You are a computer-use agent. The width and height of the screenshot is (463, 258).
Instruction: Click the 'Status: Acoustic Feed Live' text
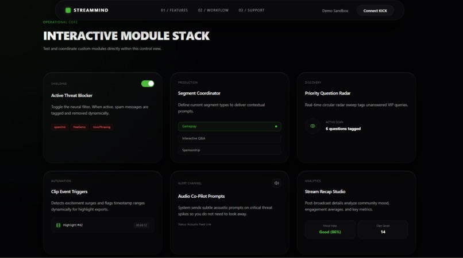pos(194,224)
